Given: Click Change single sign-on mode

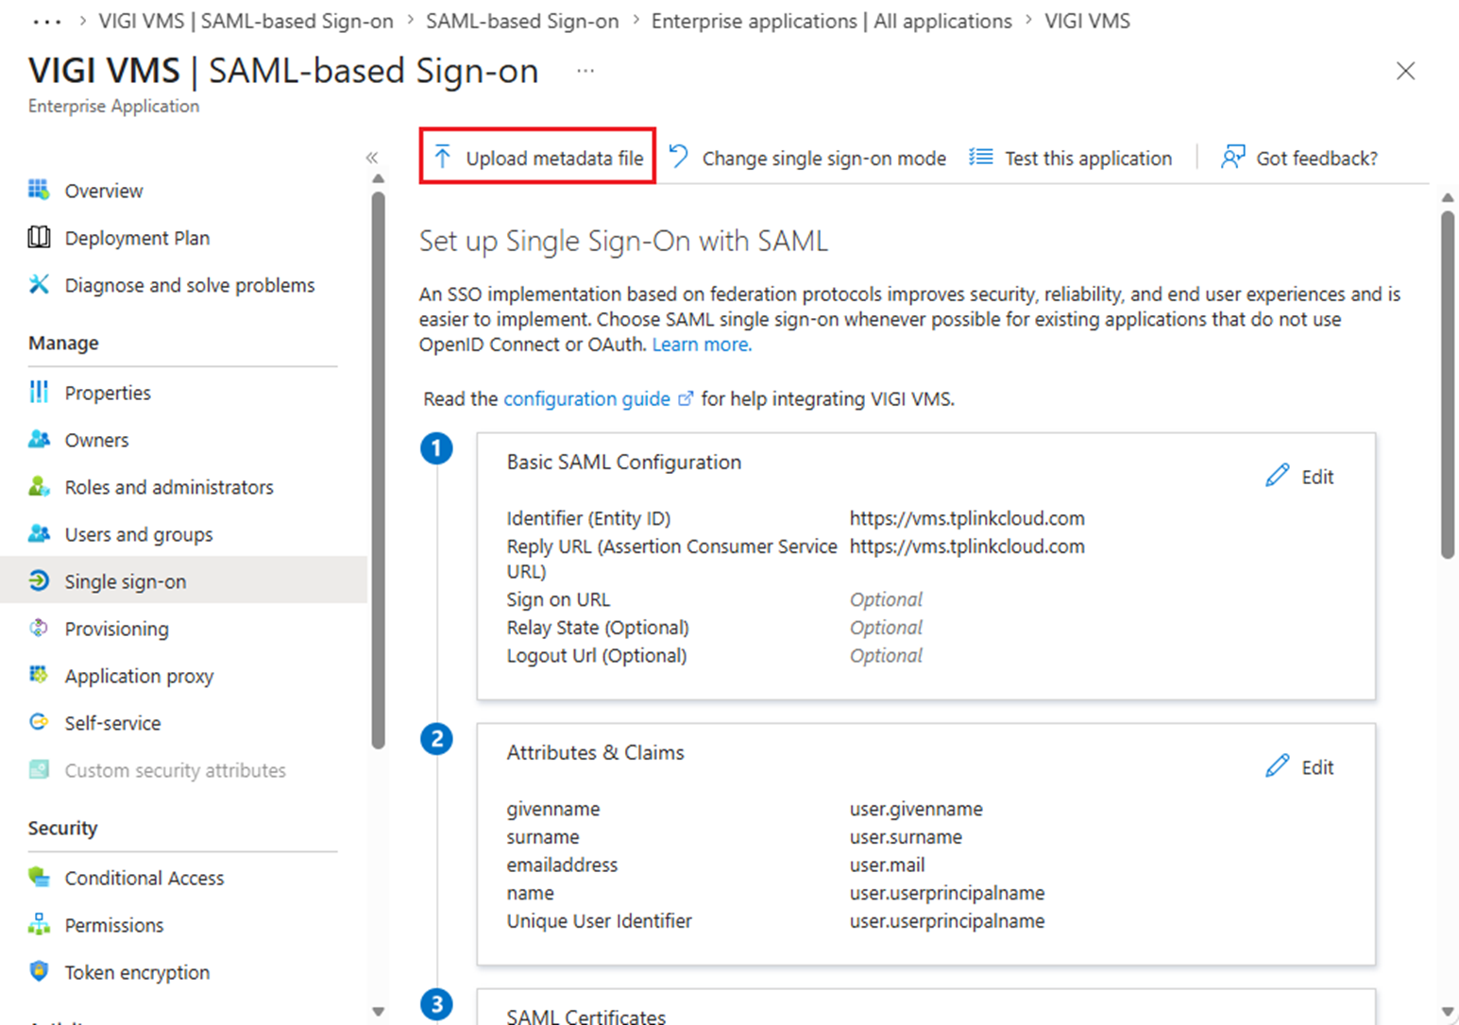Looking at the screenshot, I should click(807, 158).
